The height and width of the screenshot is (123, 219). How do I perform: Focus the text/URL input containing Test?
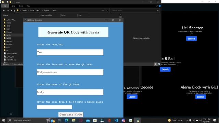coord(70,52)
